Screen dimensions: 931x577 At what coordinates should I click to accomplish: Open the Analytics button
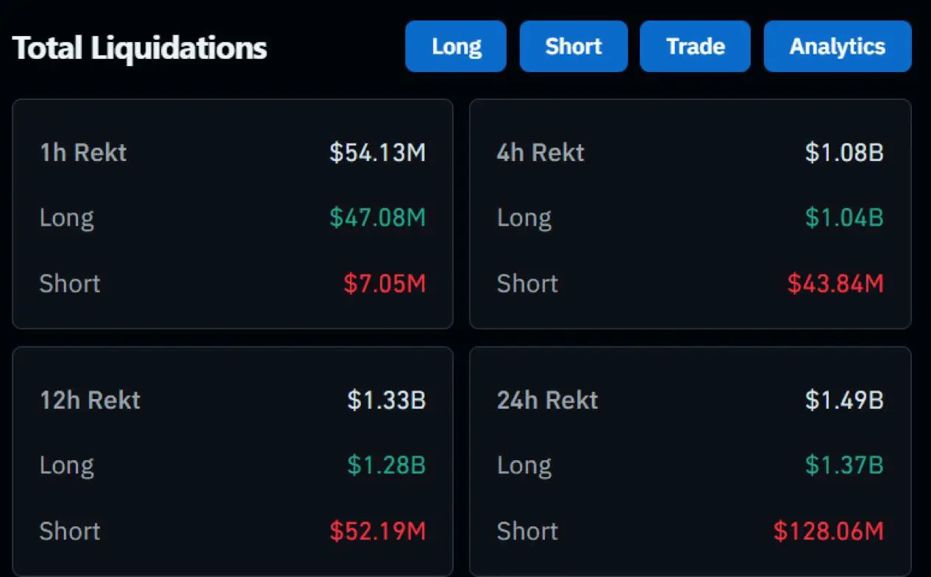tap(837, 46)
